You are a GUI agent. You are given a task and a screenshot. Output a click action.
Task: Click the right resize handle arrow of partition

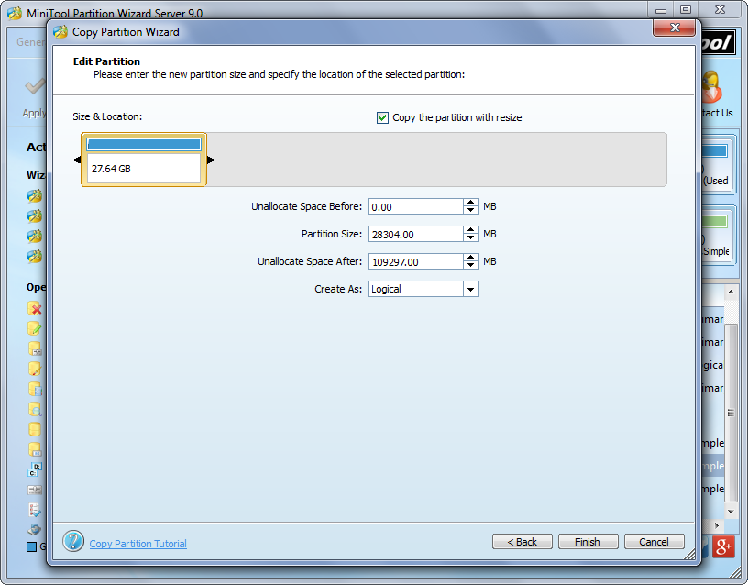(x=211, y=160)
